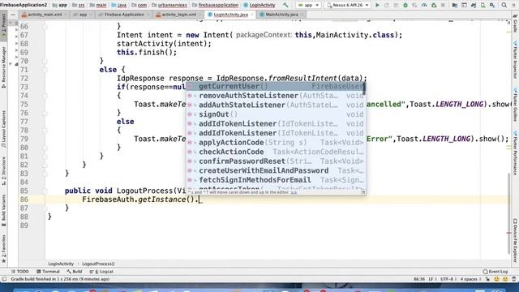Click the LoginActivity breadcrumb in navigation bar

click(259, 5)
